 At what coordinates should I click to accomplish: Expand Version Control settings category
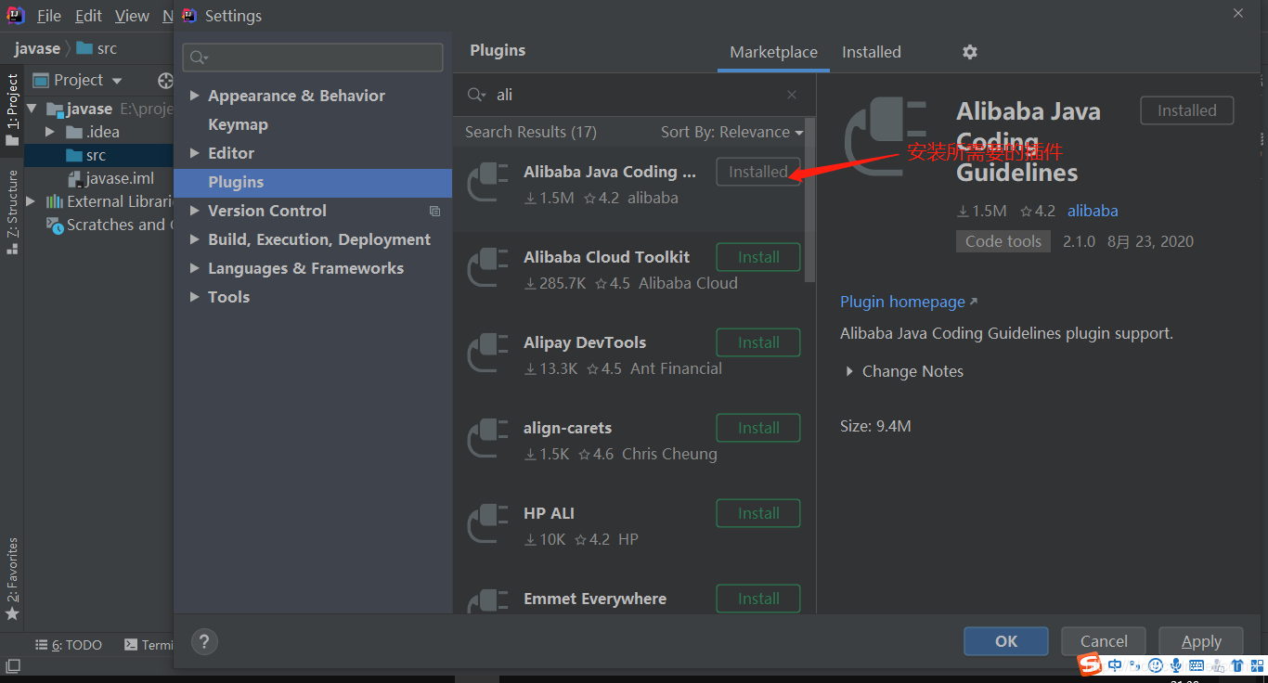click(x=195, y=211)
